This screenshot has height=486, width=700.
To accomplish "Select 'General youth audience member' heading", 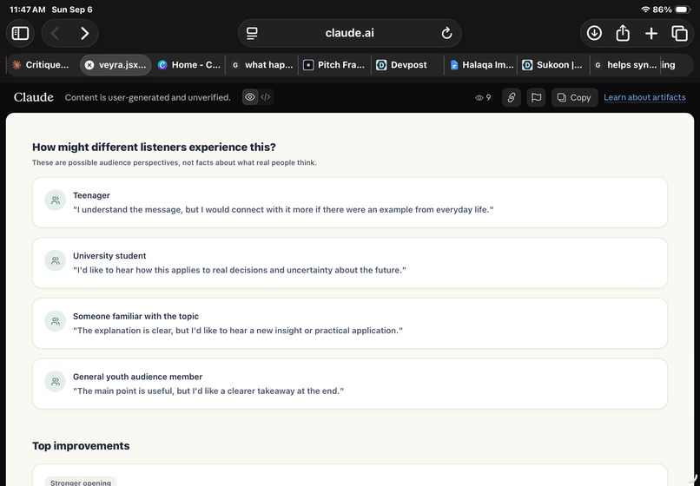I will 137,377.
